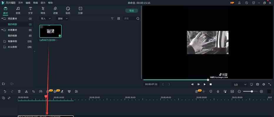The image size is (274, 117).
Task: Open the media filter funnel icon
Action: pyautogui.click(x=112, y=18)
